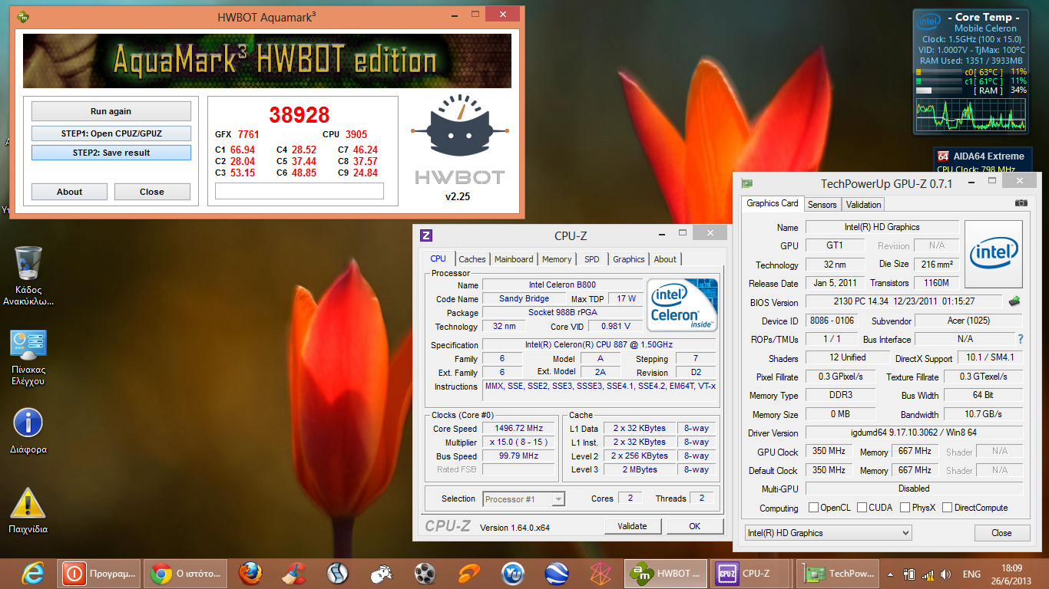The width and height of the screenshot is (1049, 589).
Task: Click the Intel logo in GPU-Z
Action: point(994,254)
